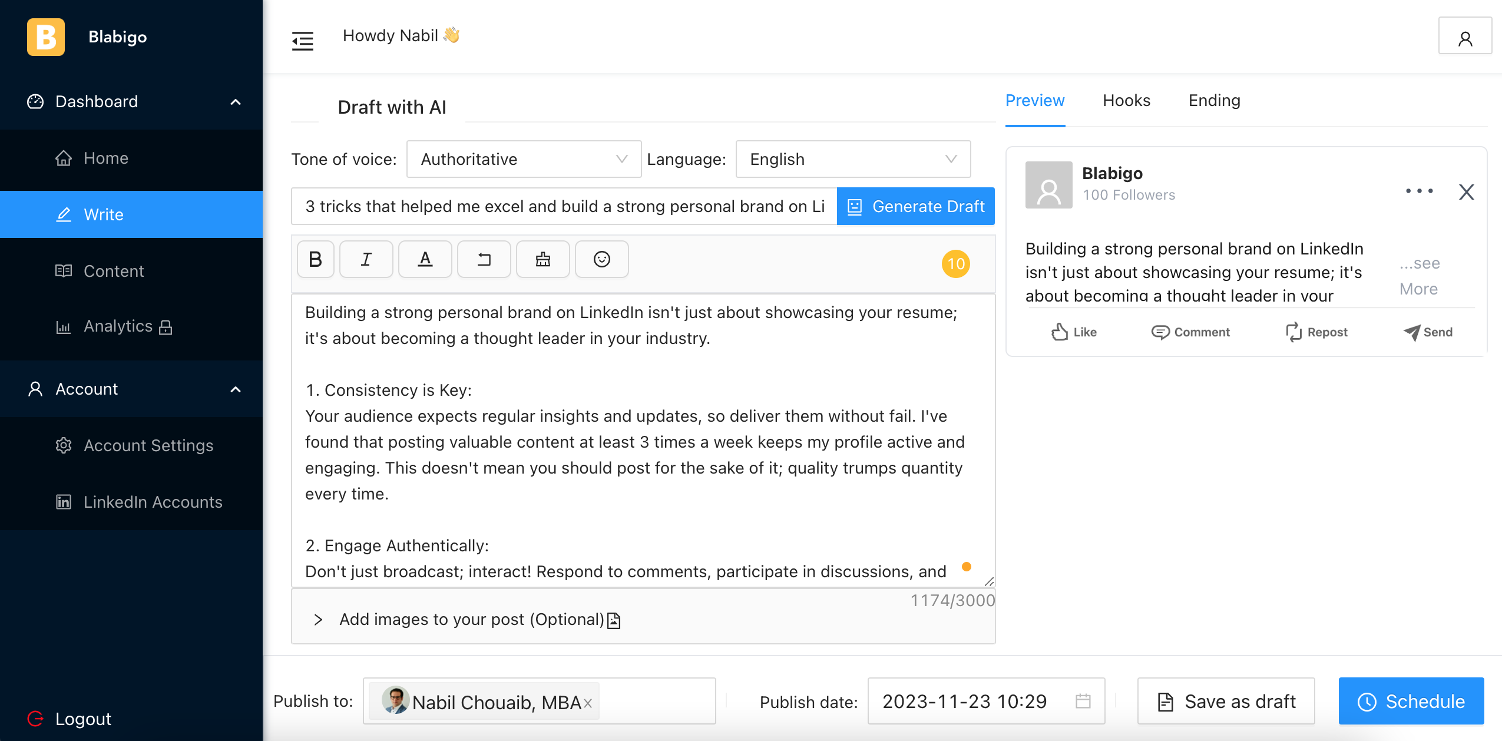
Task: Click the underline formatting icon
Action: click(425, 259)
